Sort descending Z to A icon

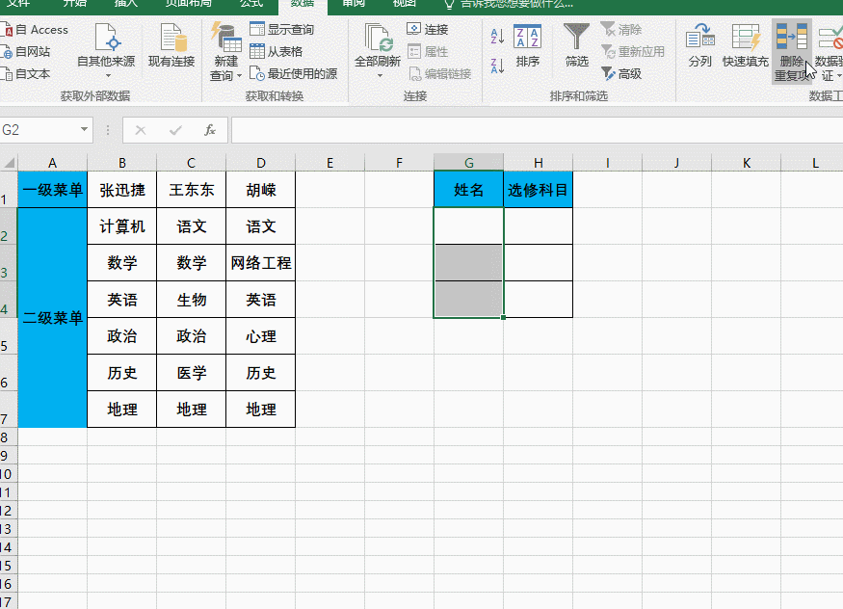[x=497, y=66]
